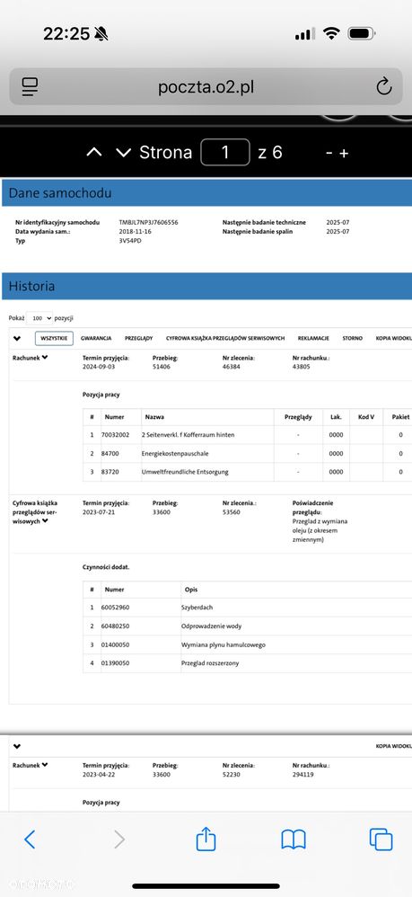Zoom out with the minus button
The height and width of the screenshot is (897, 412).
pos(329,154)
